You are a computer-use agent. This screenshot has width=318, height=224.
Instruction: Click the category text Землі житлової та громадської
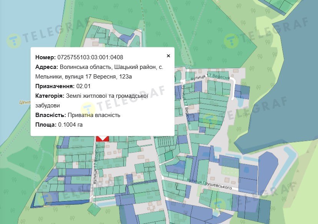[107, 96]
